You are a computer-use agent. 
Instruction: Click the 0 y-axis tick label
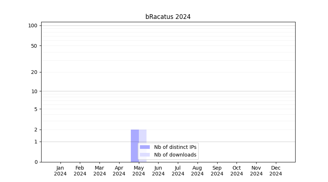click(36, 162)
